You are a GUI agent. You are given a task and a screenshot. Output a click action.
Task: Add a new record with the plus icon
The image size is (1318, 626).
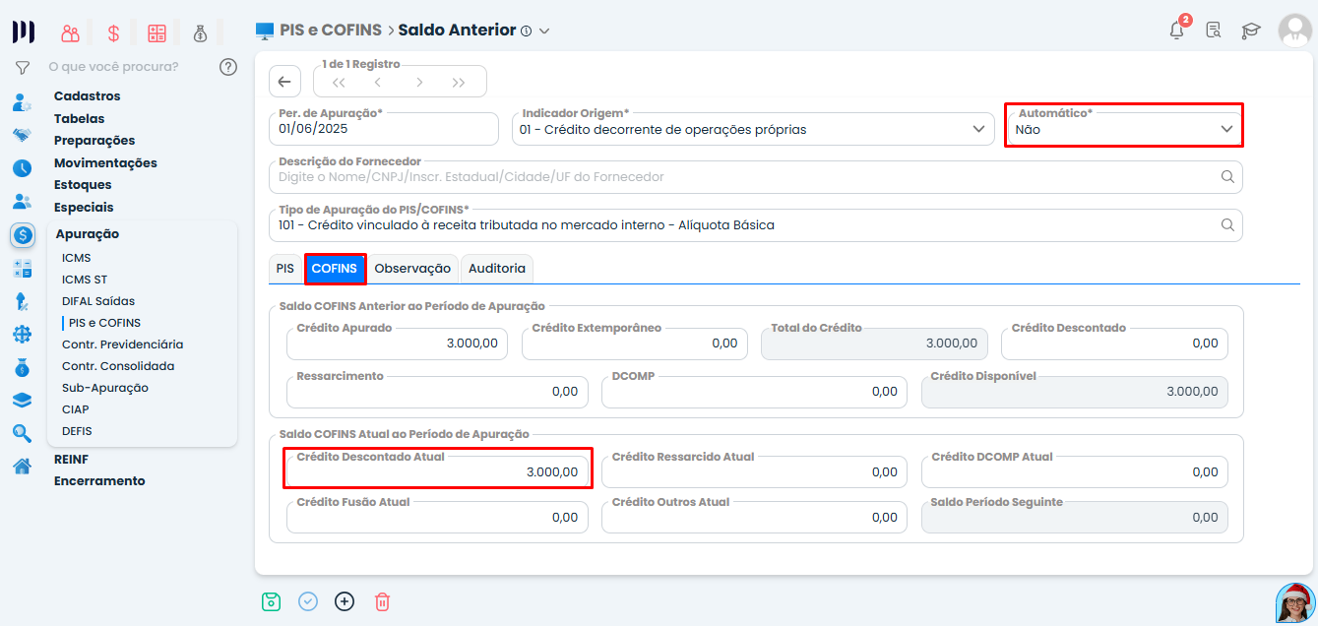[x=345, y=600]
